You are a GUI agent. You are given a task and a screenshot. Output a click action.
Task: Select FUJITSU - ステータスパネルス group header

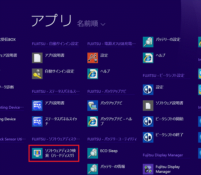(x=56, y=92)
